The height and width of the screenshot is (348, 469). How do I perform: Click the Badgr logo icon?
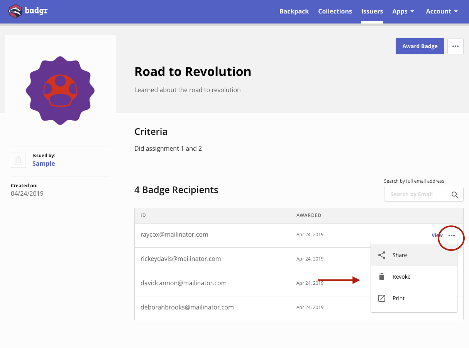pyautogui.click(x=15, y=11)
